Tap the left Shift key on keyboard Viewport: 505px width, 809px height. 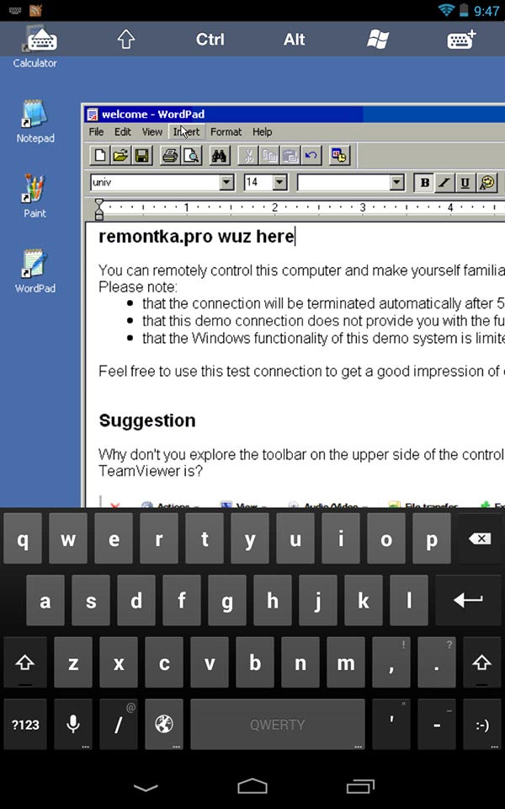(x=25, y=662)
